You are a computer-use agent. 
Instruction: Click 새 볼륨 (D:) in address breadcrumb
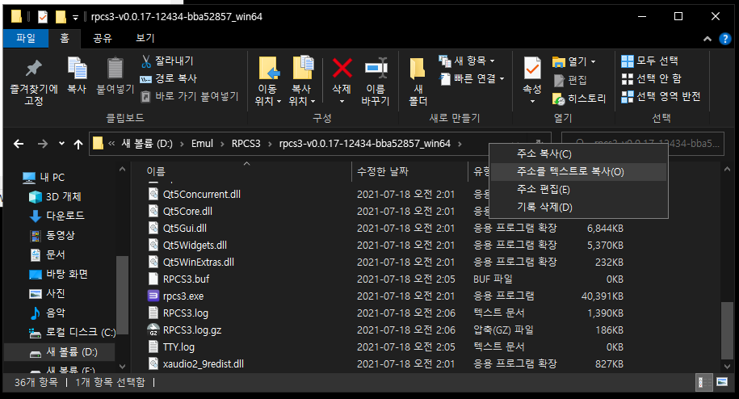tap(147, 144)
